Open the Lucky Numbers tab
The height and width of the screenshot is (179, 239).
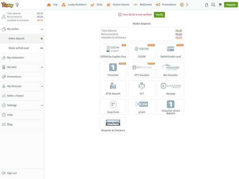click(74, 5)
